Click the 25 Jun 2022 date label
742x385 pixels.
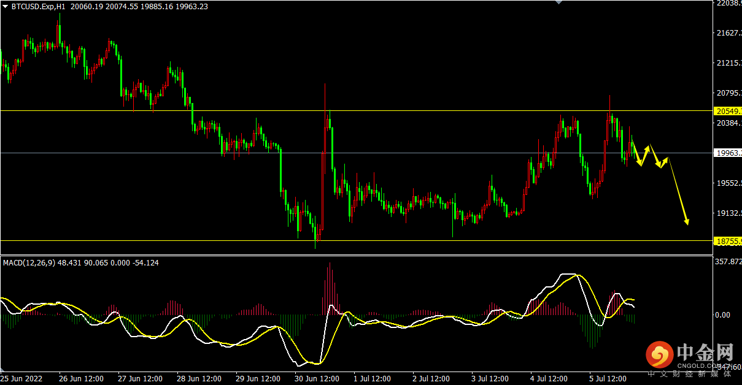tap(20, 379)
